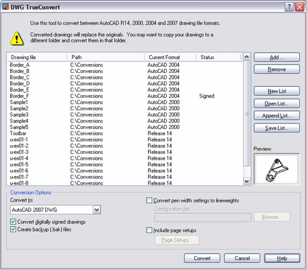This screenshot has width=307, height=270.
Task: Sort by Status column header
Action: pyautogui.click(x=218, y=58)
